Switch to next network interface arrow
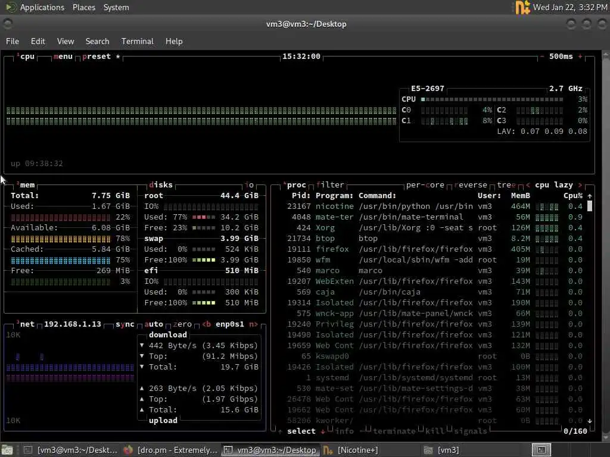Image resolution: width=610 pixels, height=457 pixels. (253, 324)
